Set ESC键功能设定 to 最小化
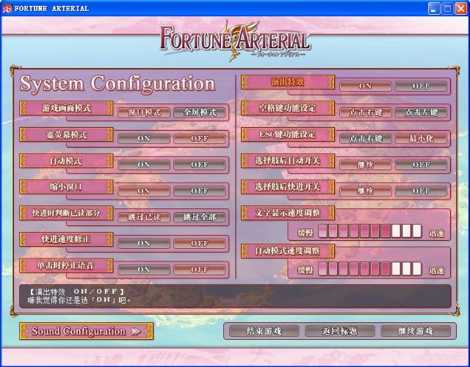 [x=421, y=139]
